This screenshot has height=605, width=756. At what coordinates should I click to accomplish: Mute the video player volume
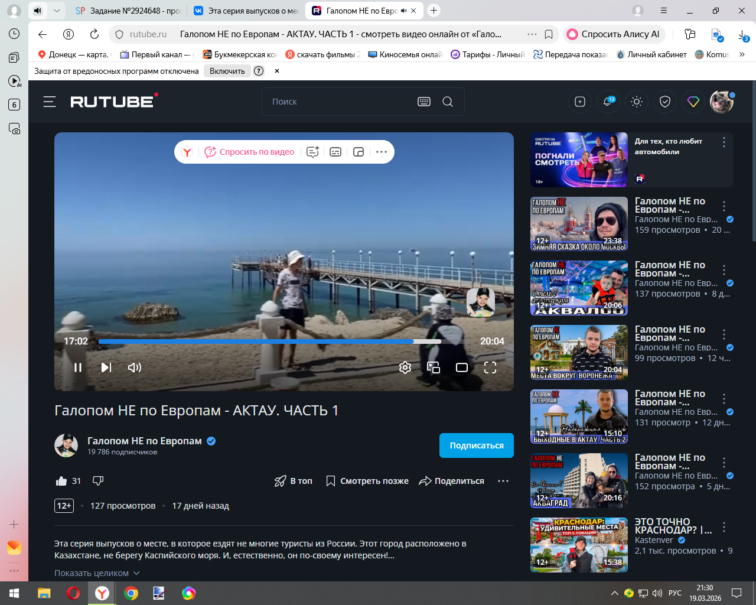[x=135, y=367]
